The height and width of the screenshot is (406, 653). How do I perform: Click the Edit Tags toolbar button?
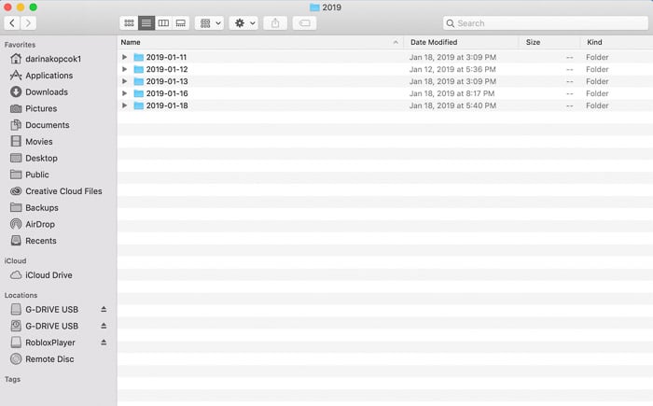click(304, 23)
